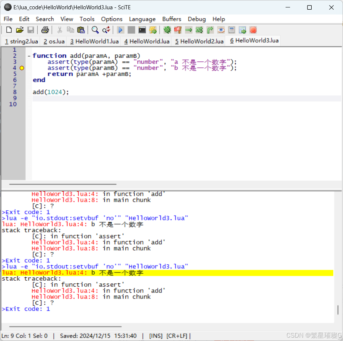Start debugging with green bug icon
The image size is (343, 341).
(x=167, y=30)
